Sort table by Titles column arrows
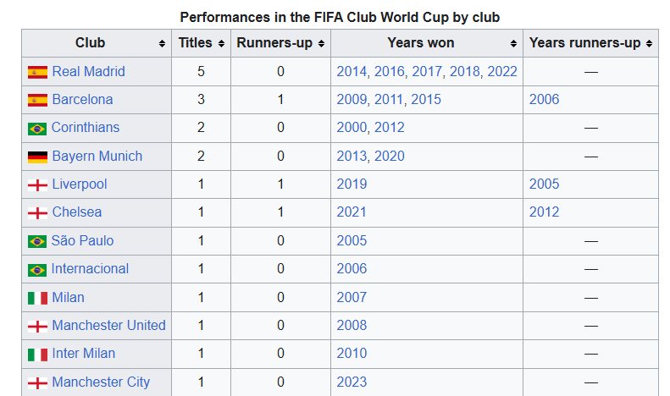Image resolution: width=670 pixels, height=396 pixels. [x=221, y=43]
